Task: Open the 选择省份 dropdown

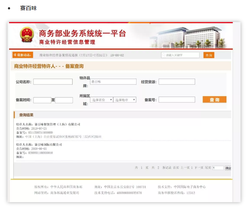Action: tap(101, 100)
